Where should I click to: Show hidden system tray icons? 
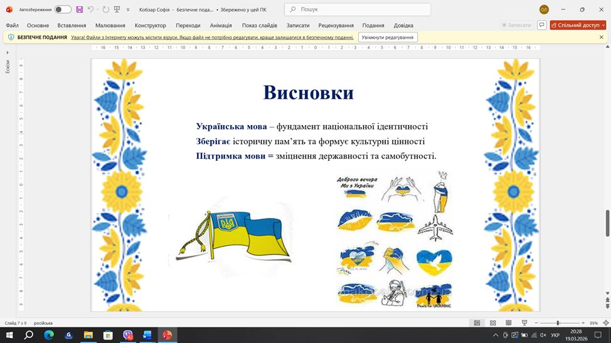point(496,335)
